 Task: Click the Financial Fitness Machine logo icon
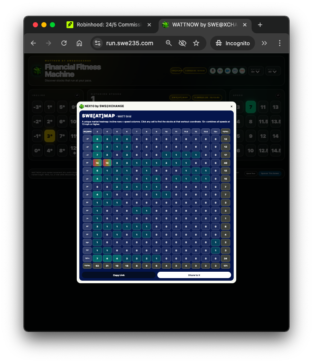click(x=37, y=71)
